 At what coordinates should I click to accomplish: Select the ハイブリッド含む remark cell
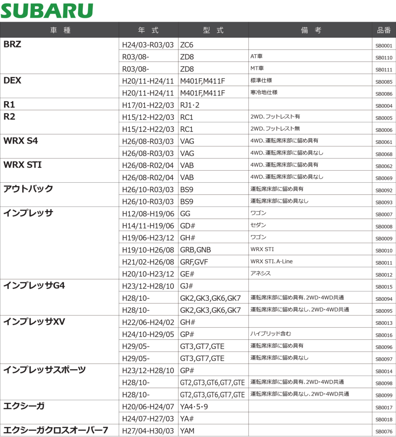[271, 334]
